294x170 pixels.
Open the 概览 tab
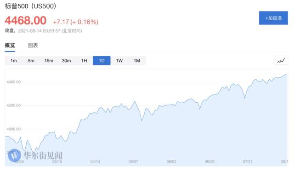[x=10, y=45]
